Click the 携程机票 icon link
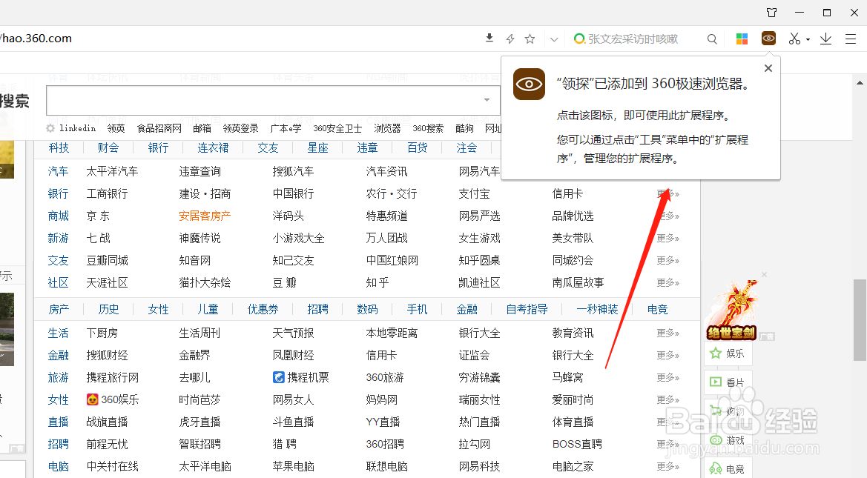867x478 pixels. (301, 377)
